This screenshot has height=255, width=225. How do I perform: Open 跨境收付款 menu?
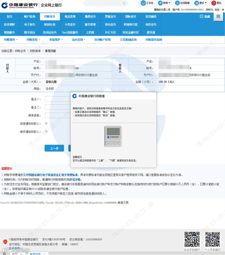(x=131, y=25)
